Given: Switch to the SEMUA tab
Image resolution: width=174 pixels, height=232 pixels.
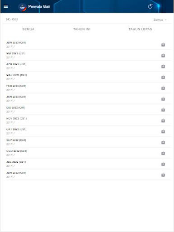Looking at the screenshot, I should [x=28, y=29].
